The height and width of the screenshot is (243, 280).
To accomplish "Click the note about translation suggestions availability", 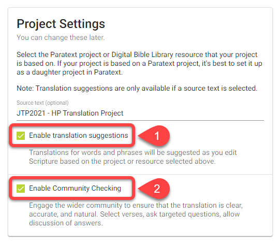I will [137, 88].
